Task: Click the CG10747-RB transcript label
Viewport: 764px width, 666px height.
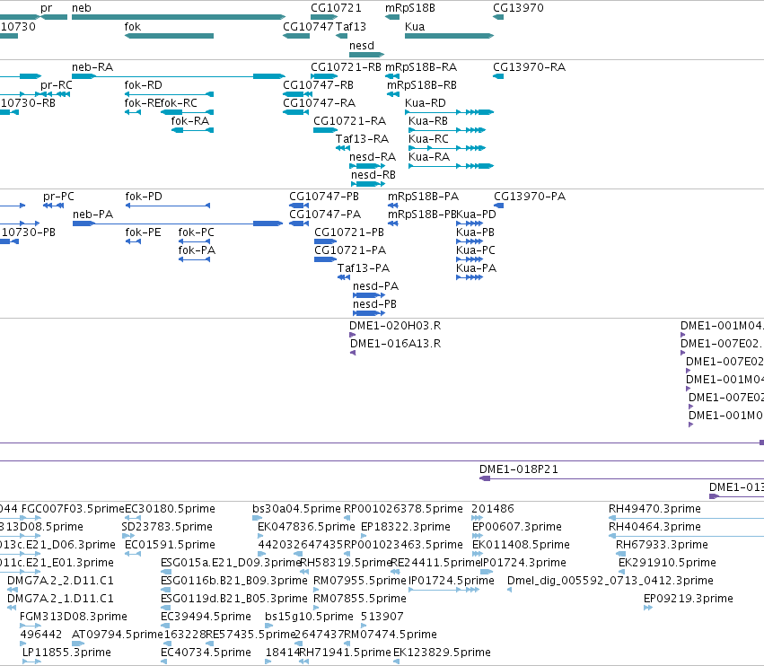Action: click(x=318, y=84)
